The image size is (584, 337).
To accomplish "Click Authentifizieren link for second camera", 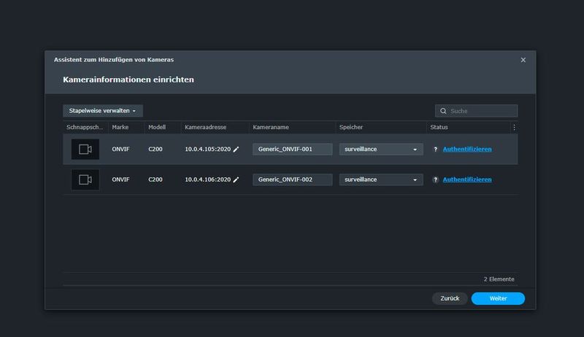I will point(466,179).
